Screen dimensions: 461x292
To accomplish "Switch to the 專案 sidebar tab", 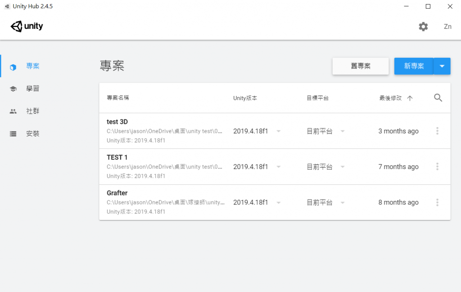I will pos(32,66).
